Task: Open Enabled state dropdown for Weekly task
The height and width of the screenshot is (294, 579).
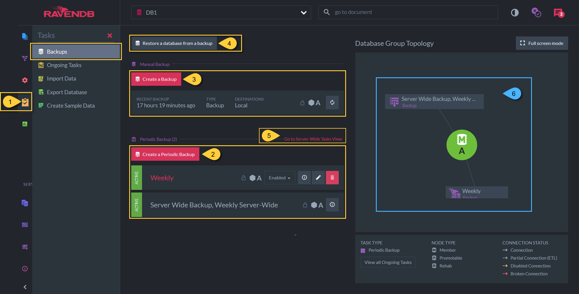Action: pos(280,178)
